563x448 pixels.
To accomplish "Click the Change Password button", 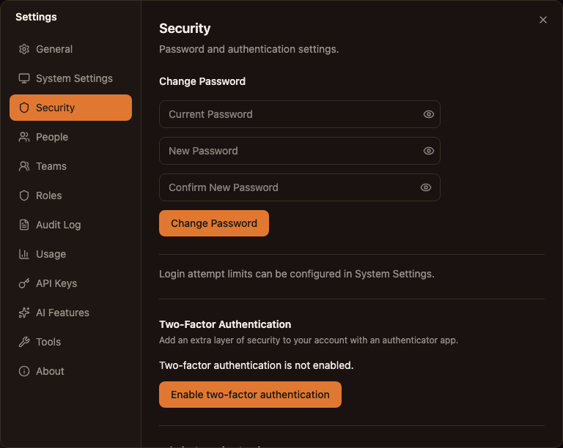I will click(x=214, y=223).
